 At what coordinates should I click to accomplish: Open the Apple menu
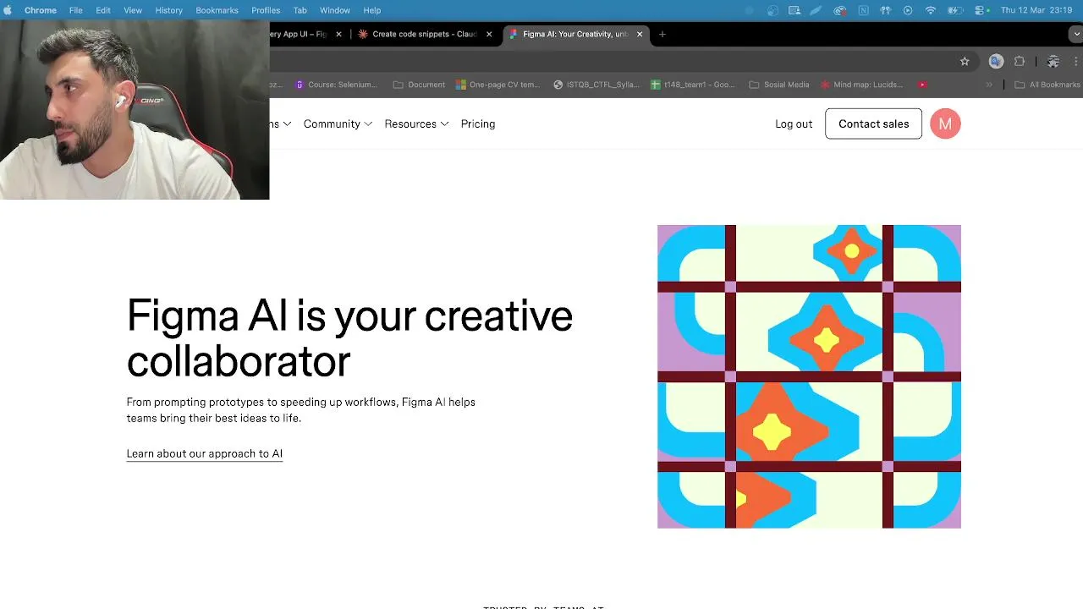point(8,10)
